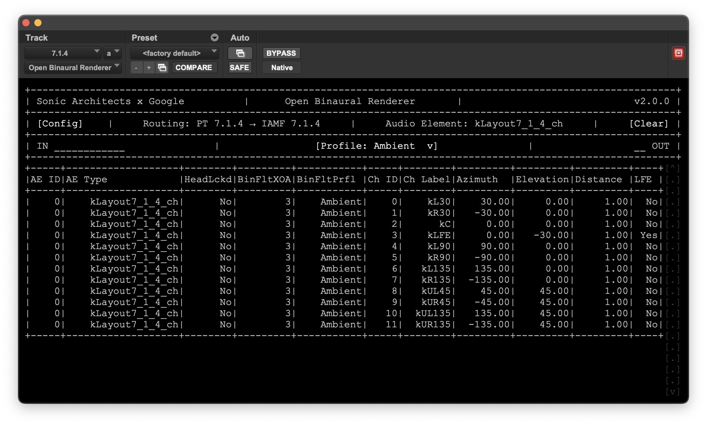Open the Preset menu circular arrow icon

click(215, 37)
